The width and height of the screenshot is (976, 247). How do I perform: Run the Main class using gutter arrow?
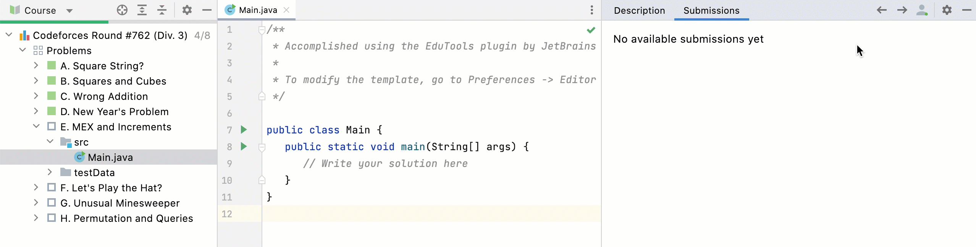click(x=244, y=130)
